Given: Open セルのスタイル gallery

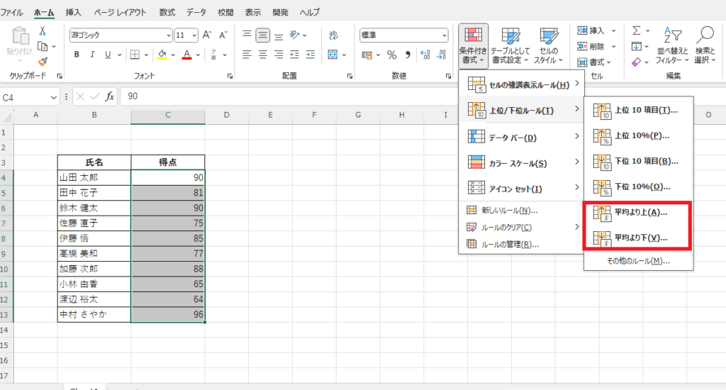Looking at the screenshot, I should 549,45.
